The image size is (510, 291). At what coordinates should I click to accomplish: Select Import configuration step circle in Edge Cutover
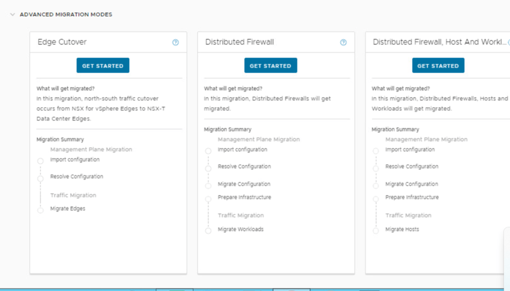tap(40, 161)
